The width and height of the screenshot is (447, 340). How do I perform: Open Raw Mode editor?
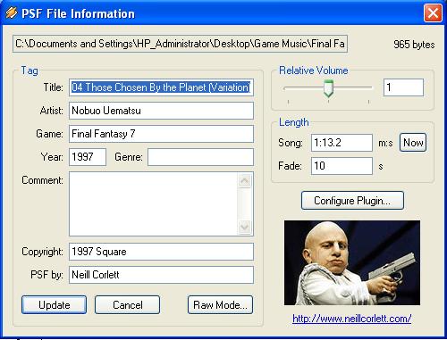pos(220,305)
